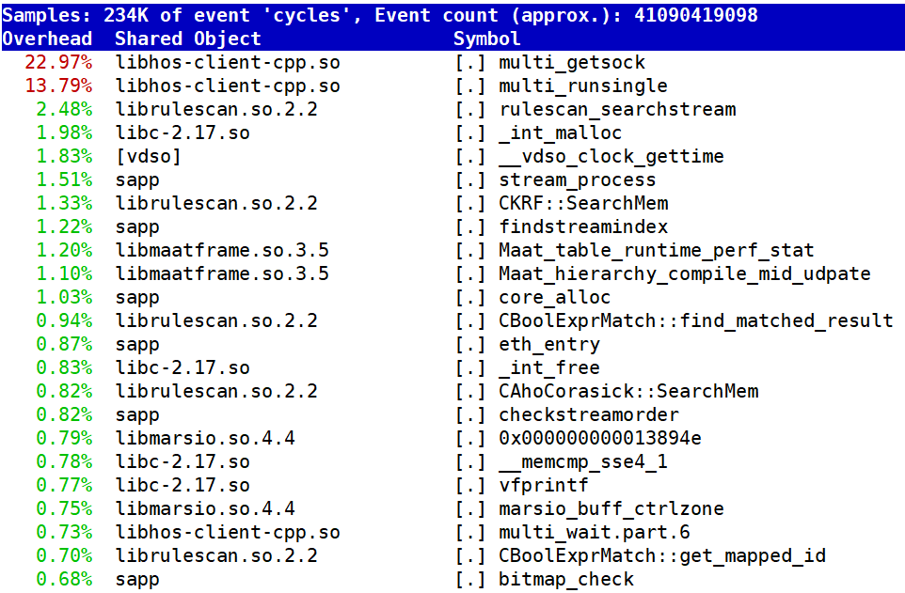Click the [vdso] shared object

point(148,156)
